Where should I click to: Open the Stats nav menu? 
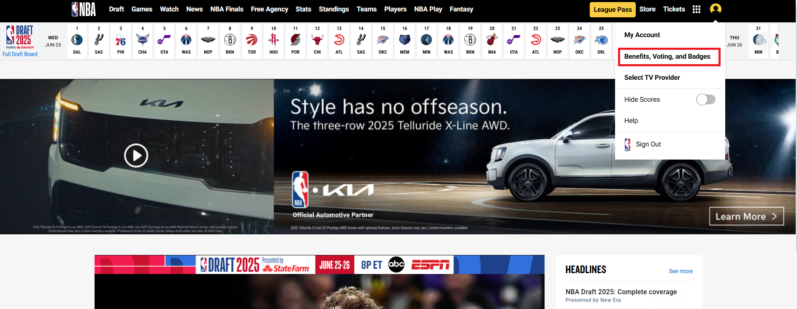coord(304,9)
